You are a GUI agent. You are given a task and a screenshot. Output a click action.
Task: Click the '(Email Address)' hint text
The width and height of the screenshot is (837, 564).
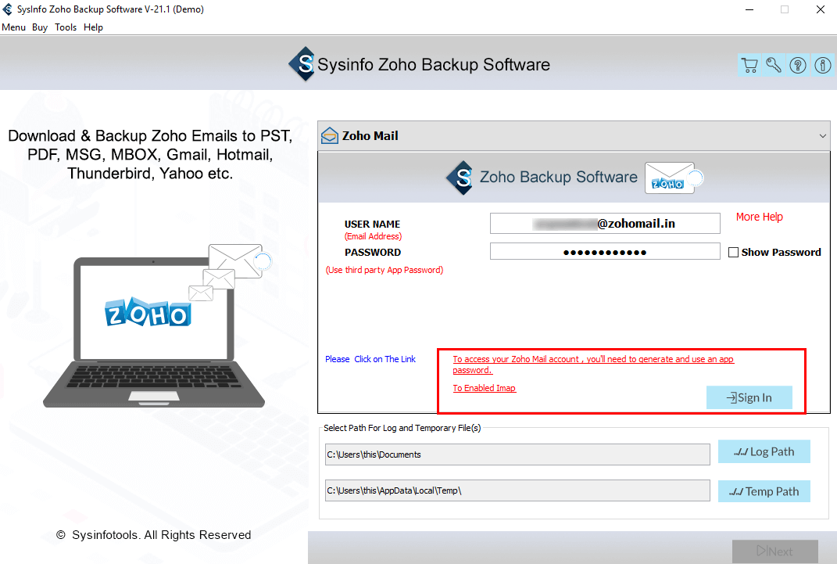[373, 236]
